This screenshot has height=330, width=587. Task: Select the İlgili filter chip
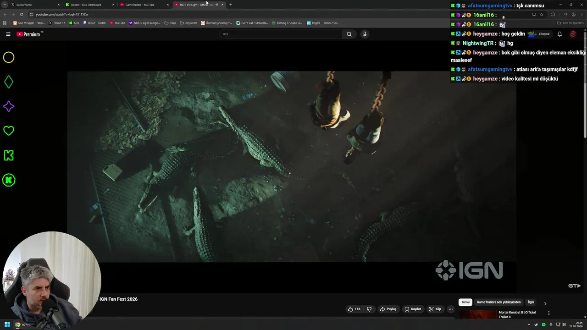click(x=531, y=302)
